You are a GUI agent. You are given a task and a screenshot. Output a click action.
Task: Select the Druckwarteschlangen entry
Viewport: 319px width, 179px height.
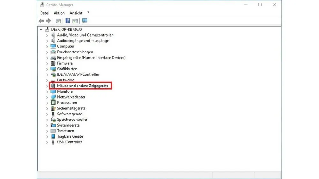(x=75, y=52)
